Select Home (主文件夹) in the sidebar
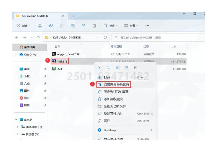217x152 pixels. coord(30,47)
